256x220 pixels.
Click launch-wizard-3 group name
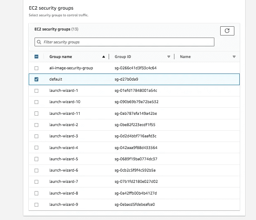(x=64, y=136)
